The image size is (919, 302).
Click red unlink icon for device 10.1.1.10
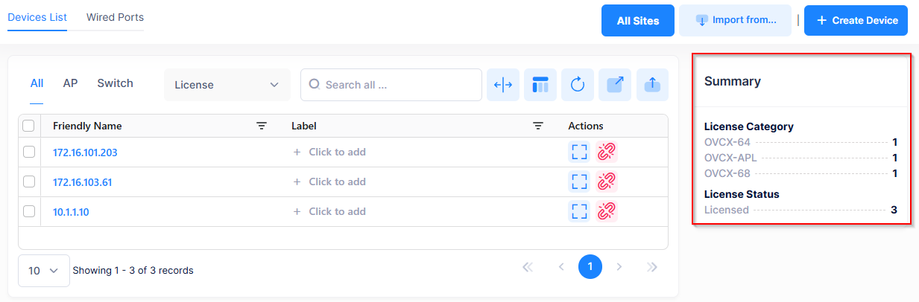coord(607,211)
